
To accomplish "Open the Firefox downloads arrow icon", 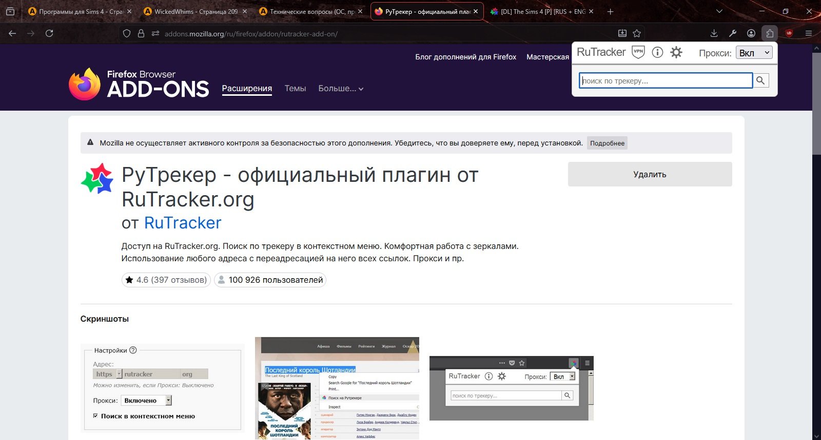I will [714, 33].
